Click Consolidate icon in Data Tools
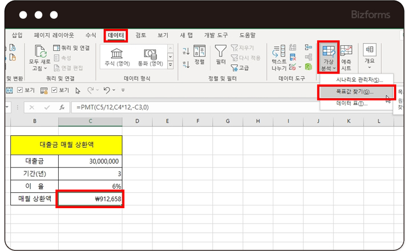The width and height of the screenshot is (408, 251). [308, 47]
